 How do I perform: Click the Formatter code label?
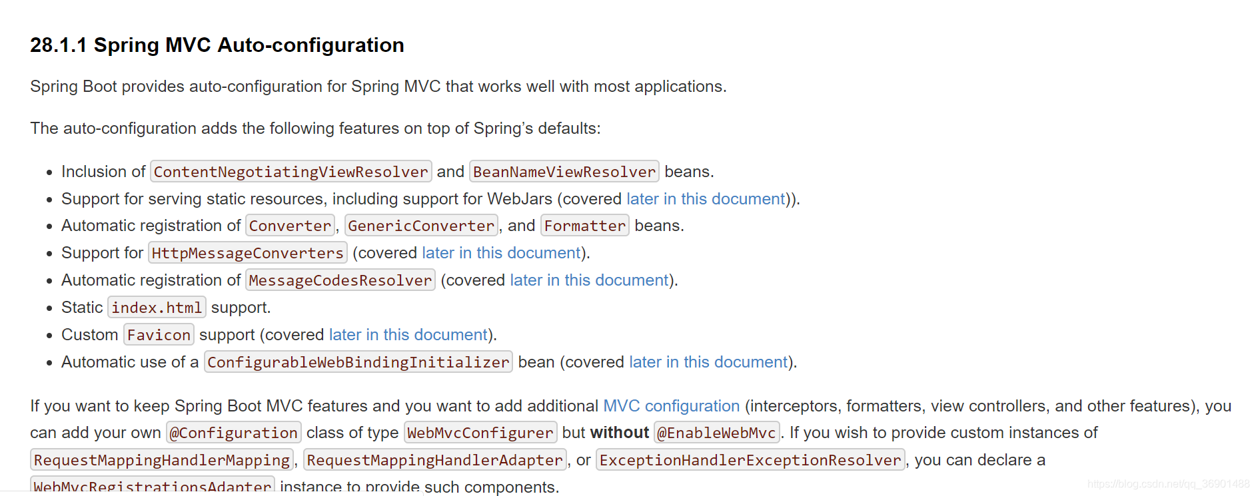coord(585,226)
